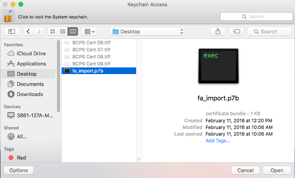The image size is (295, 178).
Task: Click the preview file name fa_import.p7b
Action: 218,98
